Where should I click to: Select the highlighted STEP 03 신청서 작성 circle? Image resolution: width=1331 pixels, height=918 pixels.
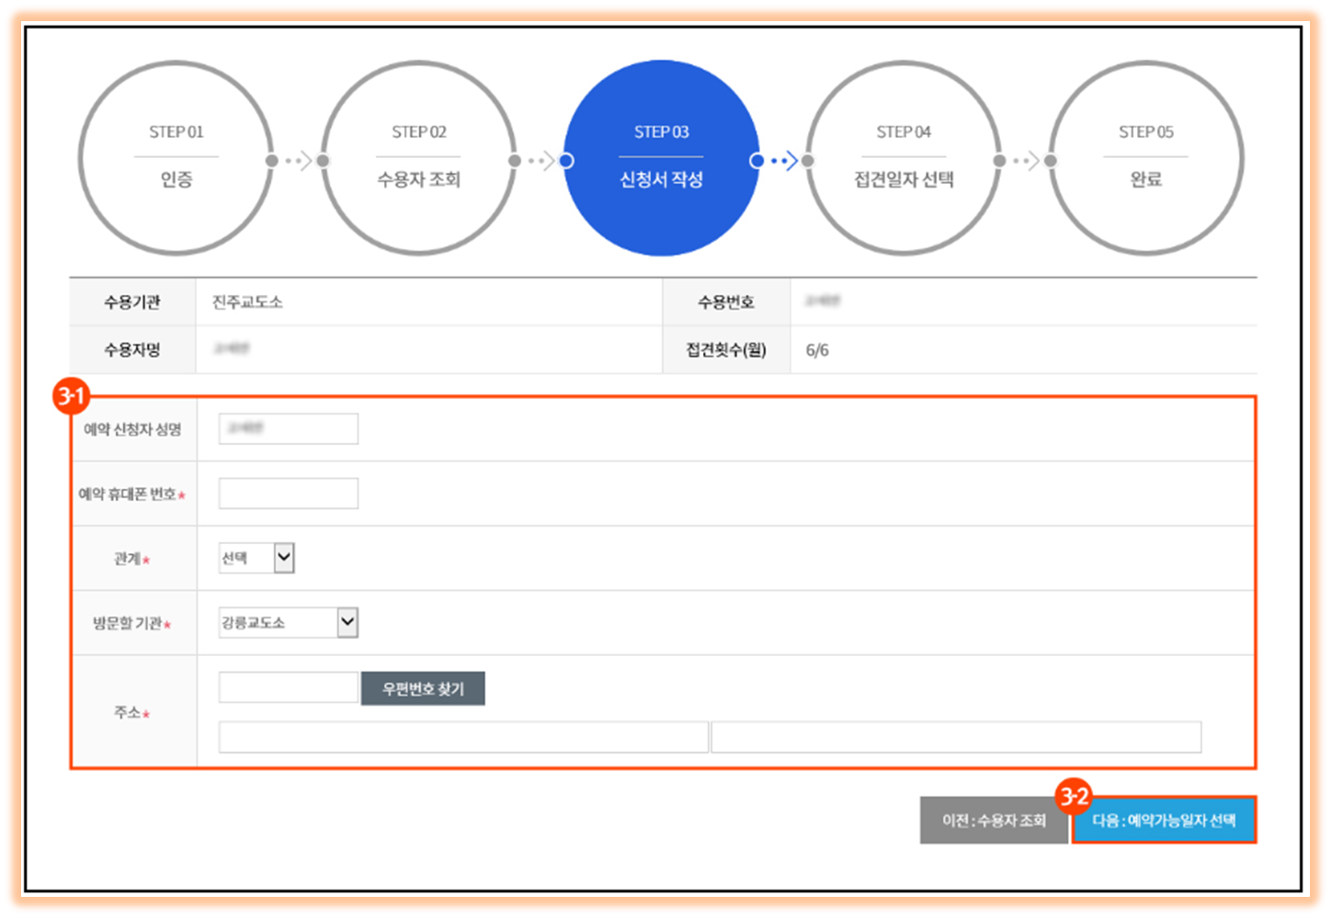tap(662, 158)
